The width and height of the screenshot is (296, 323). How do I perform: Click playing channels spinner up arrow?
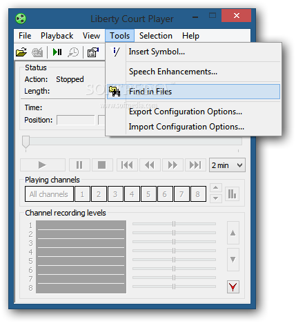pos(216,187)
